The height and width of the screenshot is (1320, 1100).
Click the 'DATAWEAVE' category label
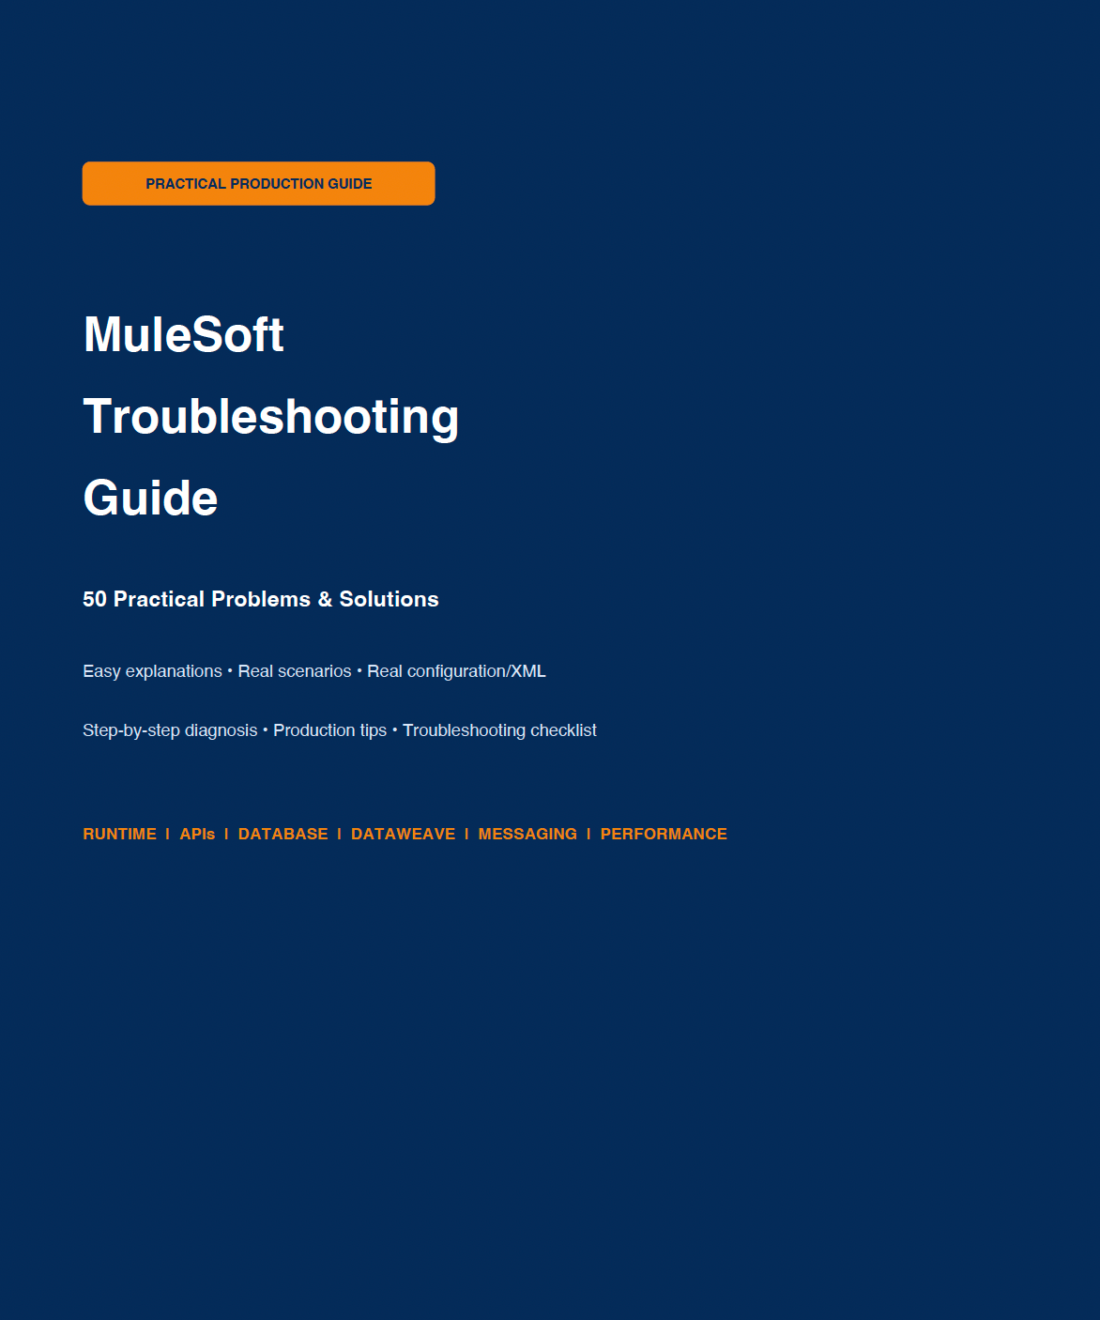404,834
